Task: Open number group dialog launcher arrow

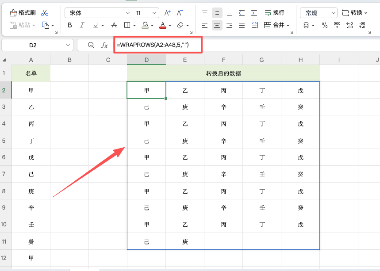Action: (x=369, y=32)
